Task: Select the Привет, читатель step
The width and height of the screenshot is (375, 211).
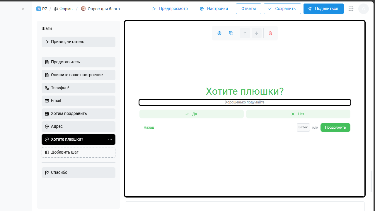Action: [x=79, y=42]
